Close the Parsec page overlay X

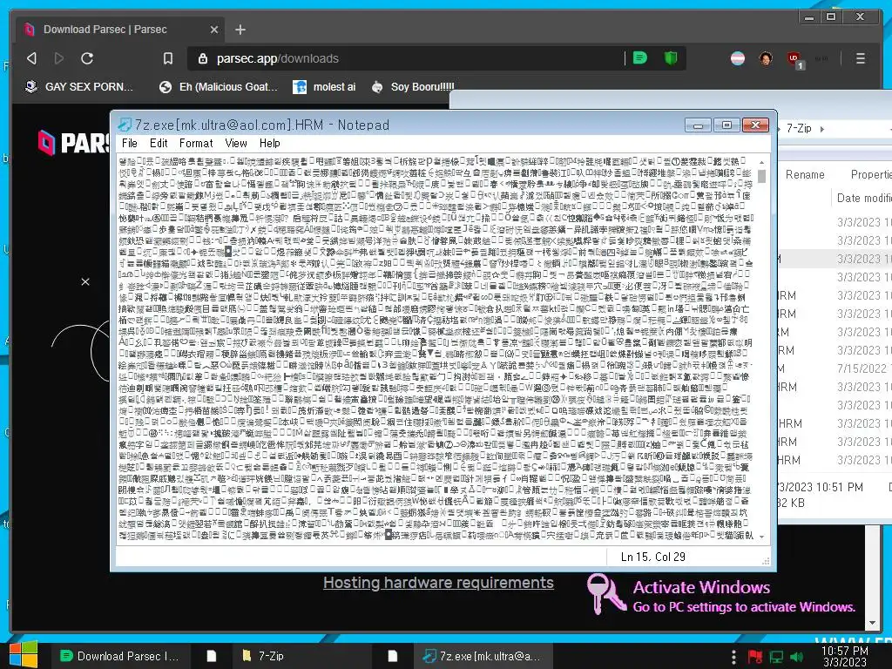coord(85,281)
